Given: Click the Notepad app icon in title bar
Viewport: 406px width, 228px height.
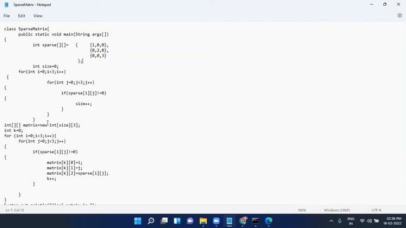Looking at the screenshot, I should tap(6, 4).
